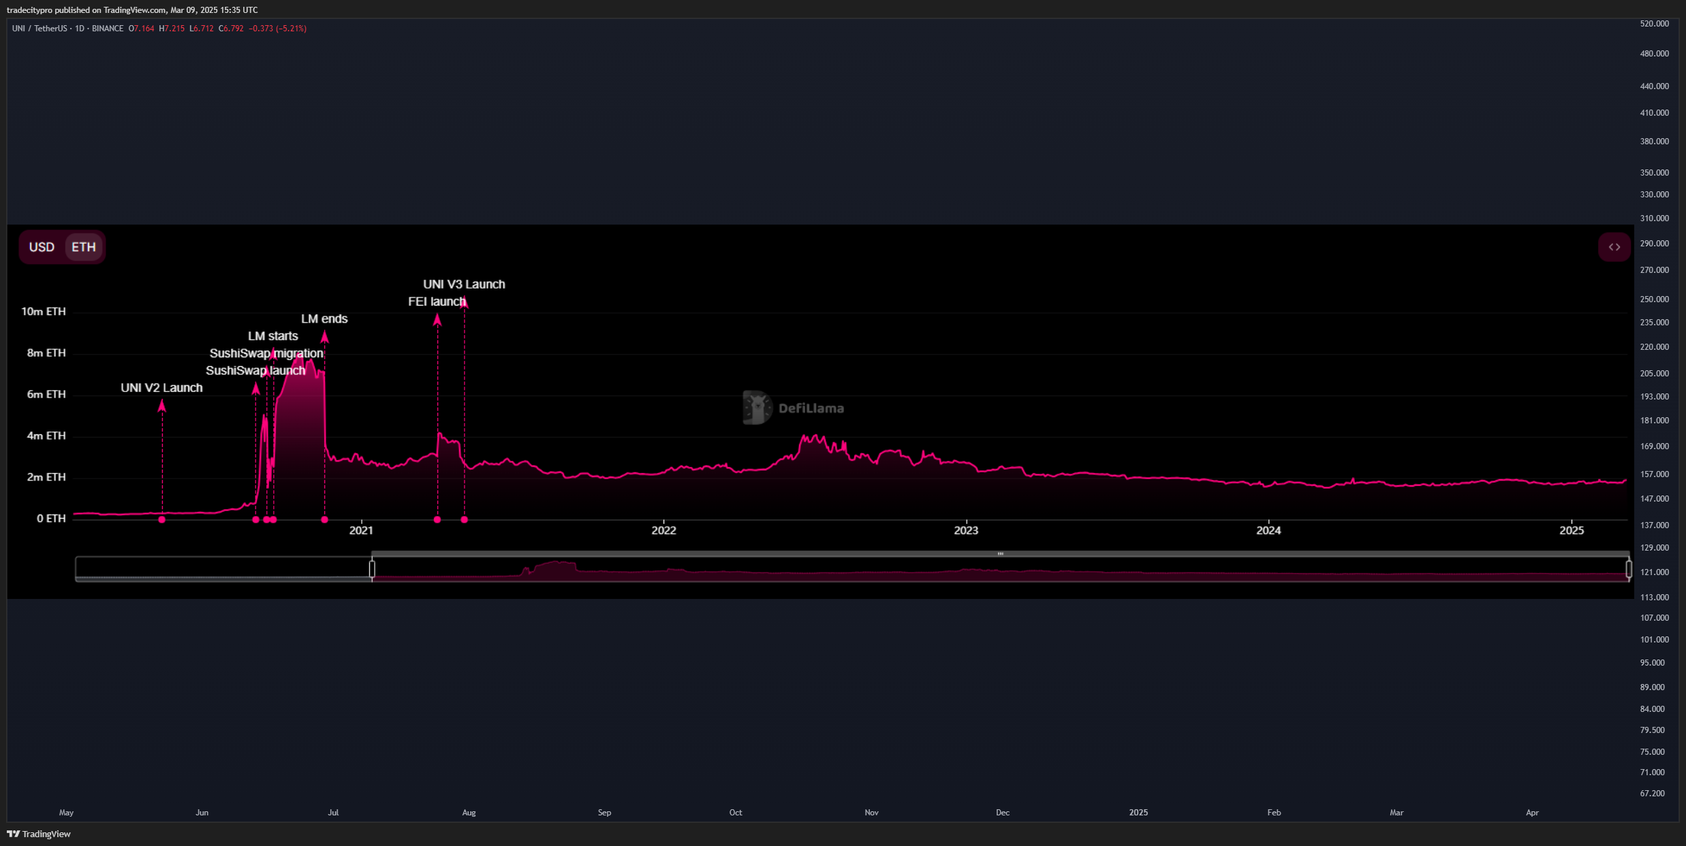Click the 520.000 price scale label
The height and width of the screenshot is (846, 1686).
coord(1654,24)
